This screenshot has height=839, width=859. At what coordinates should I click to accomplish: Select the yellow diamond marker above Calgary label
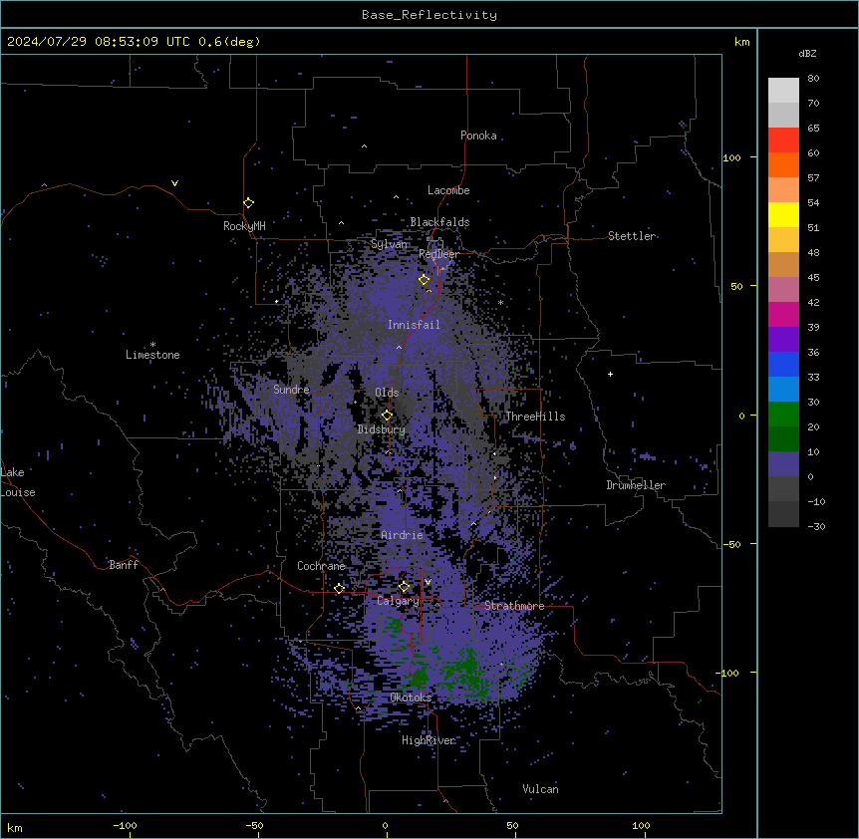tap(404, 587)
